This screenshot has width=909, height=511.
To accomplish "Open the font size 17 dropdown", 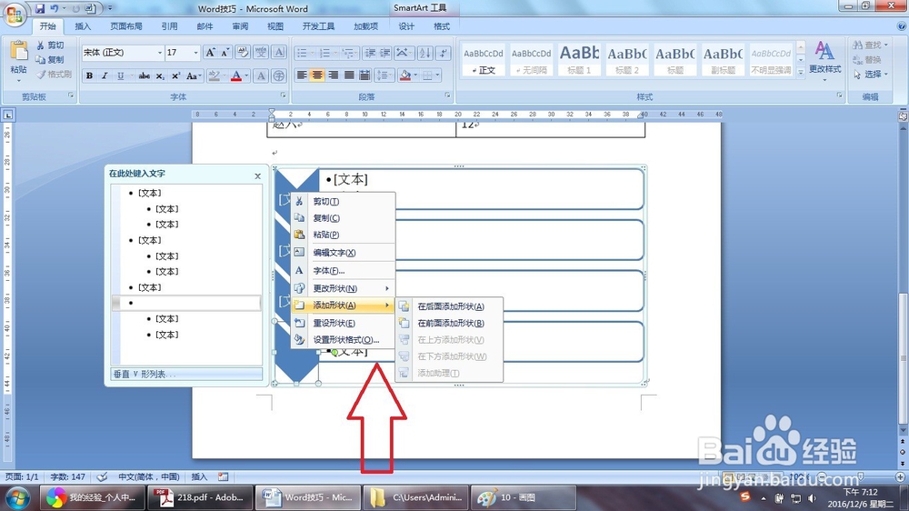I will click(x=195, y=53).
